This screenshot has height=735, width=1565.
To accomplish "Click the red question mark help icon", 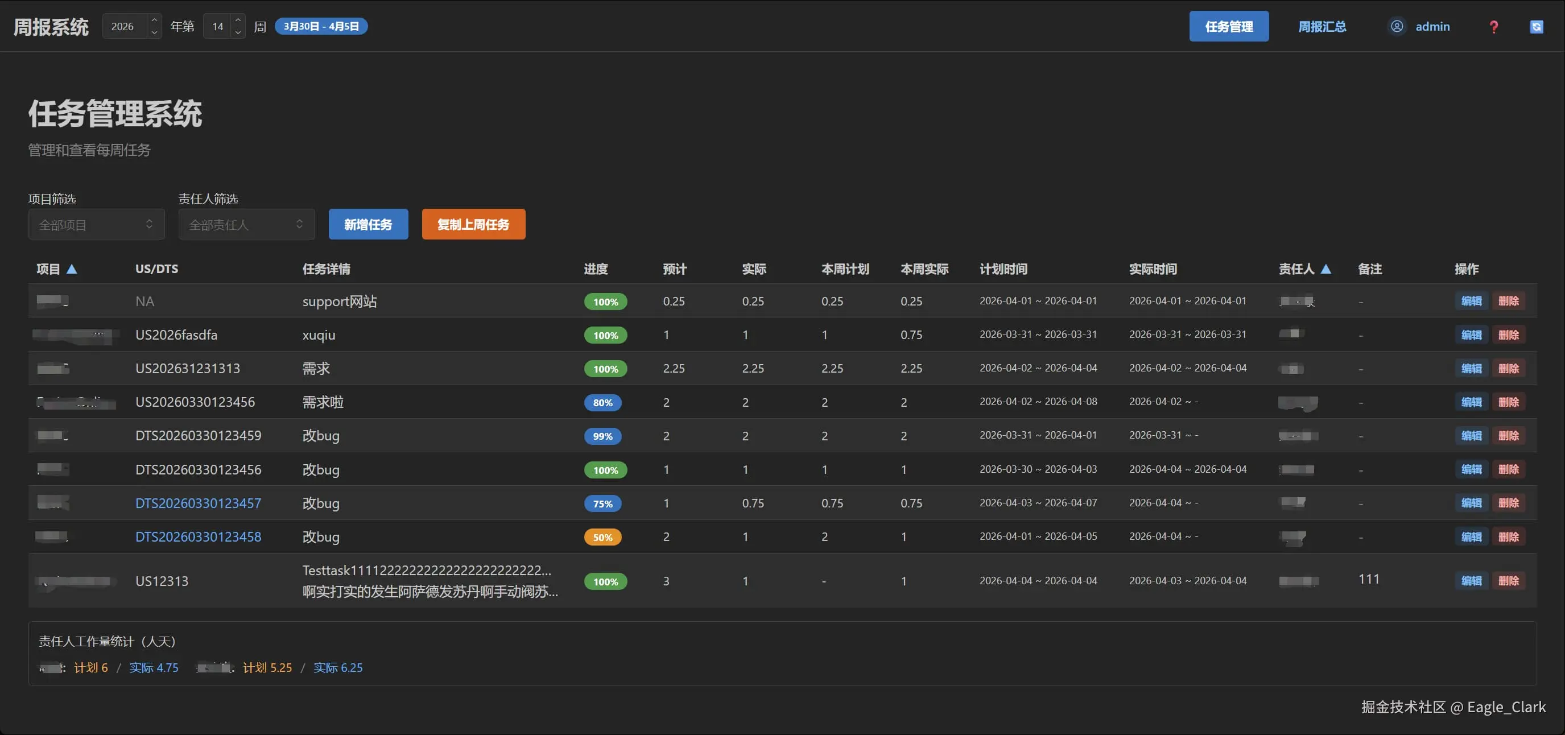I will coord(1493,27).
